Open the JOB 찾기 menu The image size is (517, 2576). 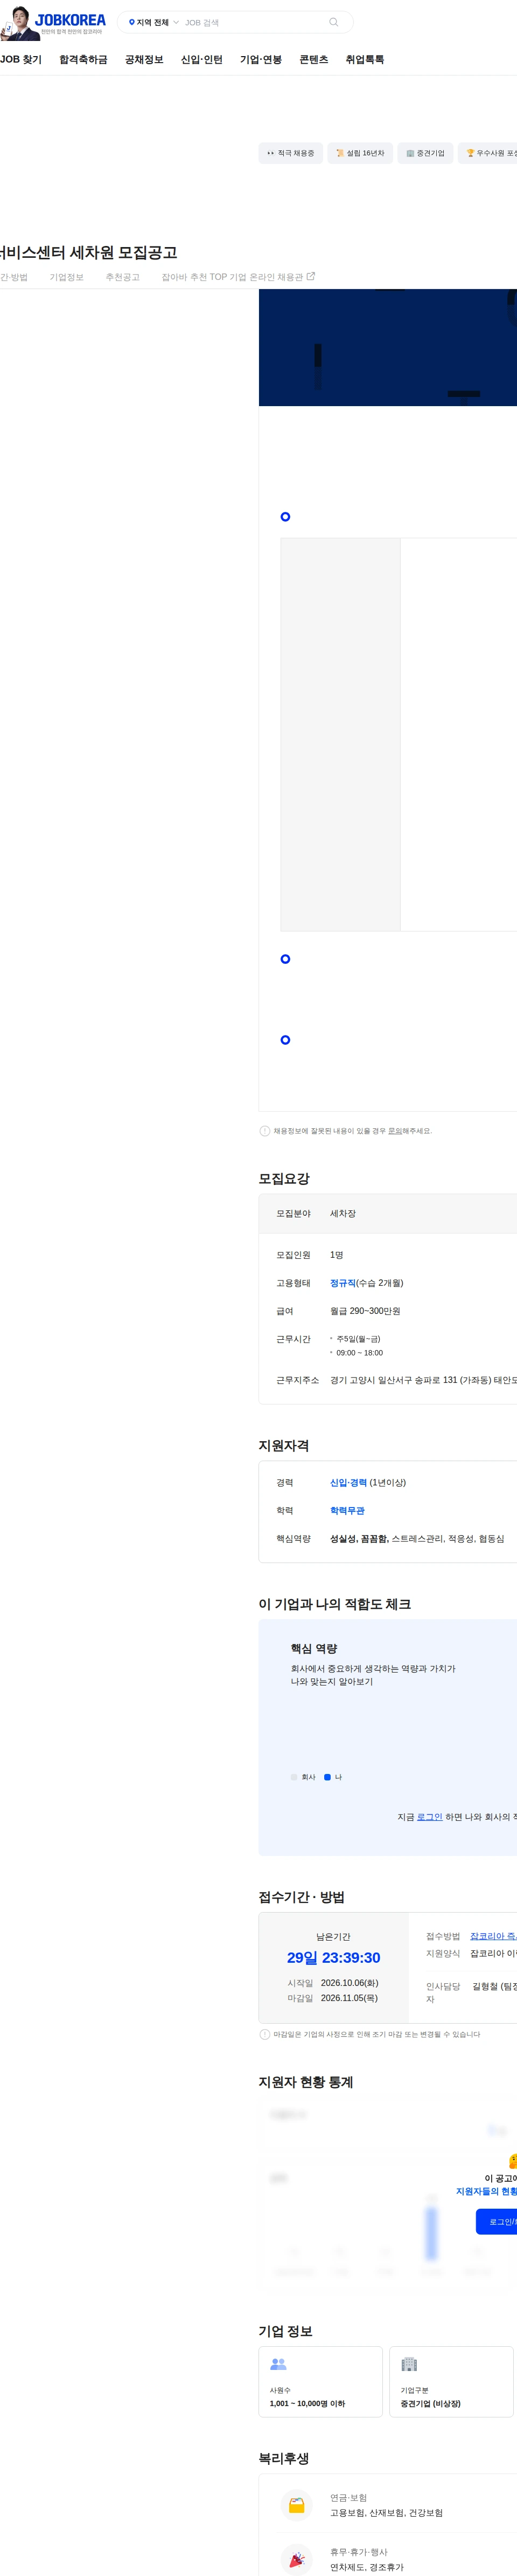21,60
